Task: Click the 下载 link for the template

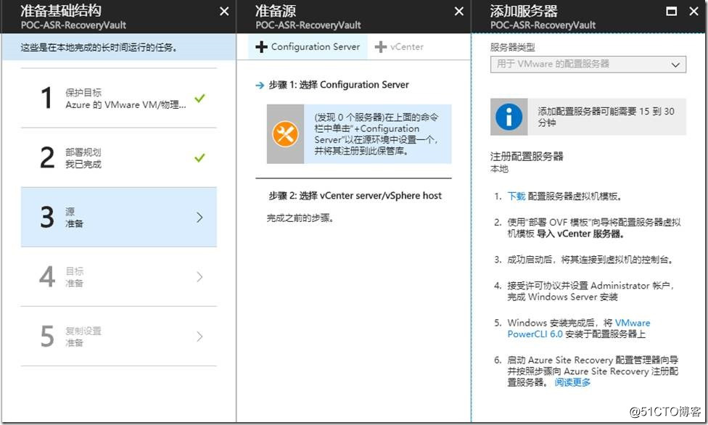Action: tap(516, 196)
